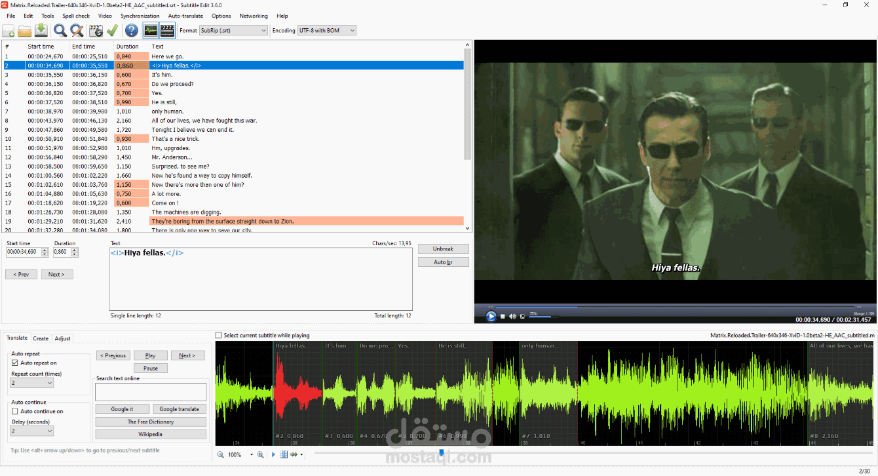The image size is (878, 476).
Task: Toggle the video display toolbar icon
Action: pyautogui.click(x=168, y=30)
